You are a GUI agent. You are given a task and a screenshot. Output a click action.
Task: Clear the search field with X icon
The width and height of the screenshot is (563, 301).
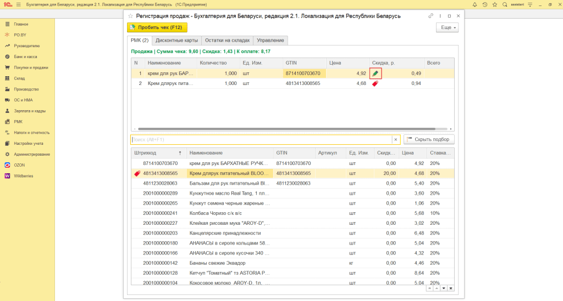pyautogui.click(x=395, y=140)
